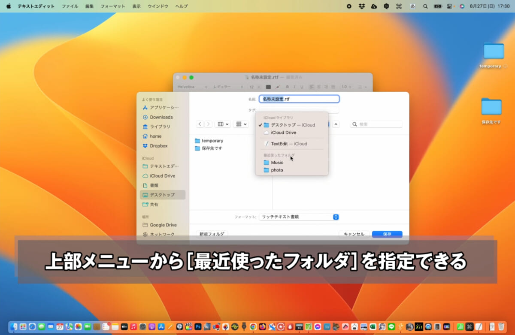Open the フォーマット リッチテキスト書類 dropdown
This screenshot has height=335, width=515.
pyautogui.click(x=299, y=217)
